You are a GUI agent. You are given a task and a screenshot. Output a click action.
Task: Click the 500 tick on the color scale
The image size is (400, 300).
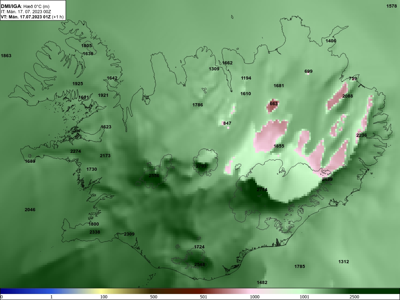(154, 297)
